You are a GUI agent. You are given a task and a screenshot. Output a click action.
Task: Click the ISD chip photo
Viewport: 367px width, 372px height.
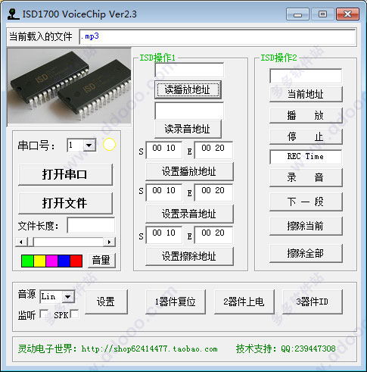click(70, 87)
